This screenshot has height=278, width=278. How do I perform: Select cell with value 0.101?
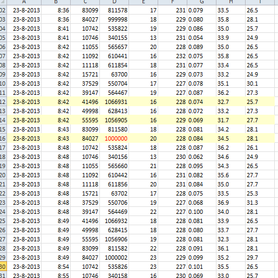tap(201, 267)
